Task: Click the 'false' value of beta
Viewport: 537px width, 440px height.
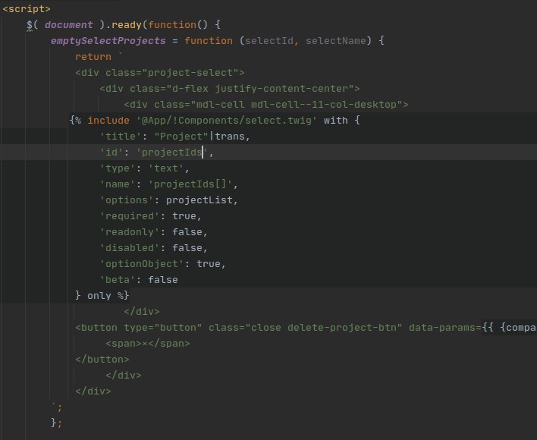Action: [162, 280]
